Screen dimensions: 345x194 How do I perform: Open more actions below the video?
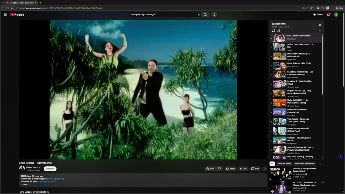tap(265, 169)
